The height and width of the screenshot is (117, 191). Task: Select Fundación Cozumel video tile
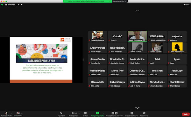coord(98,36)
